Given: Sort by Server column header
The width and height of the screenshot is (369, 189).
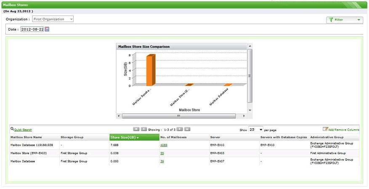Looking at the screenshot, I should [215, 137].
